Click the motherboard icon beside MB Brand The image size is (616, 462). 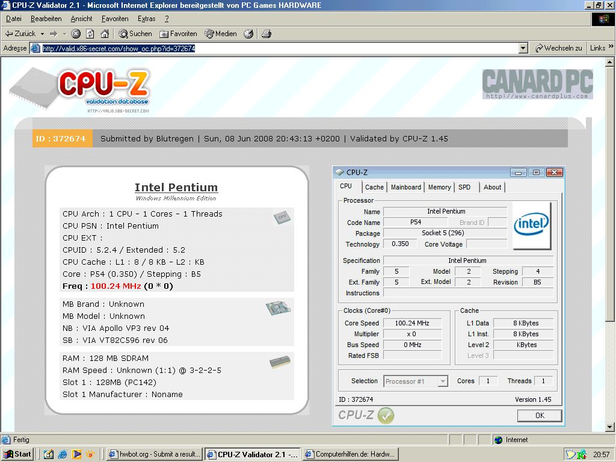pyautogui.click(x=278, y=308)
